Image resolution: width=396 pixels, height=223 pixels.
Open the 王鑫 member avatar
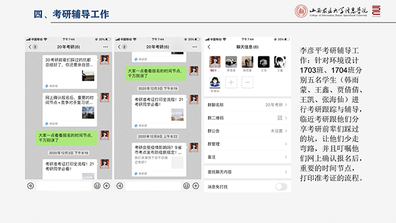(280, 62)
